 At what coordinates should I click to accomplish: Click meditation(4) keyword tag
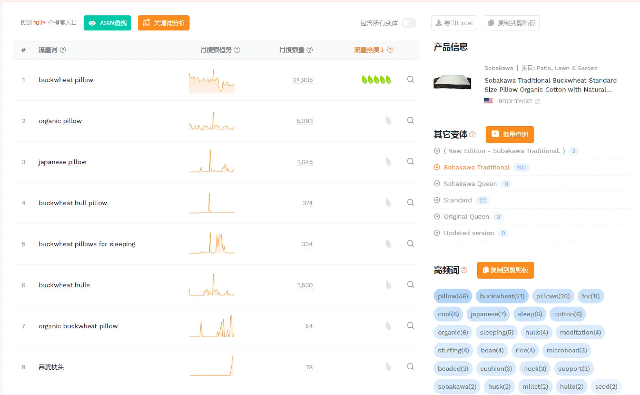[x=580, y=332]
